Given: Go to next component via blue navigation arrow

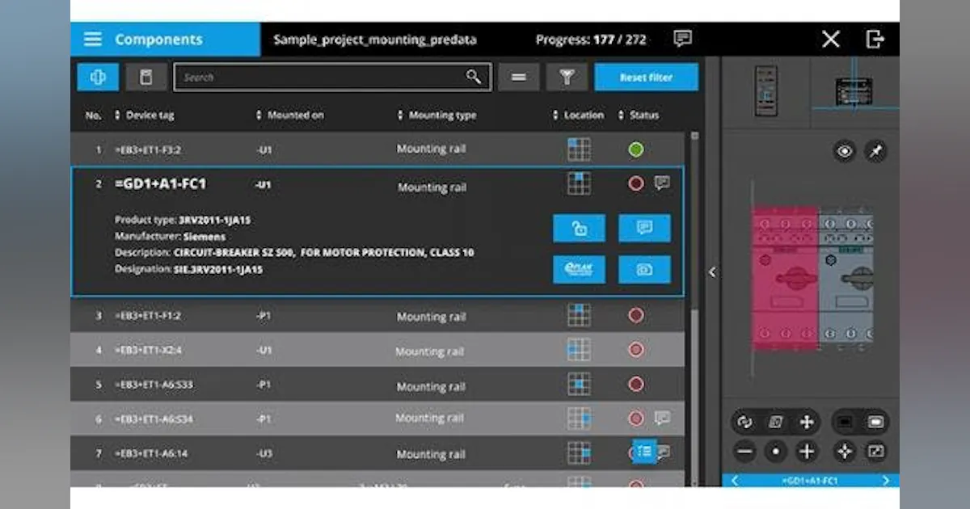Looking at the screenshot, I should click(886, 480).
